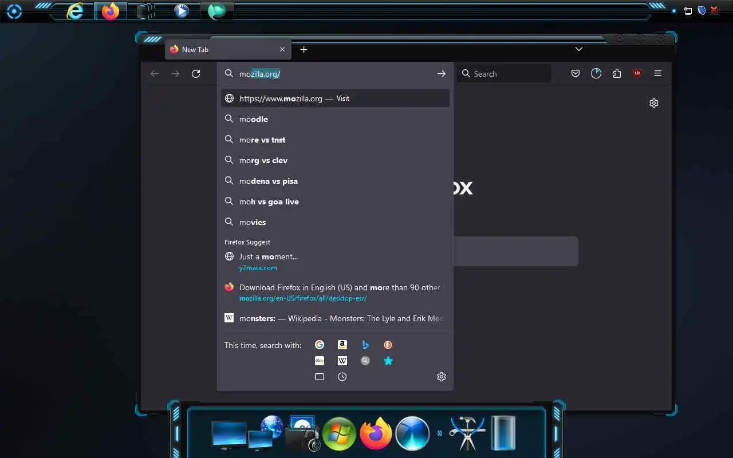Switch to Firefox in the top taskbar
Viewport: 733px width, 458px height.
[x=111, y=11]
